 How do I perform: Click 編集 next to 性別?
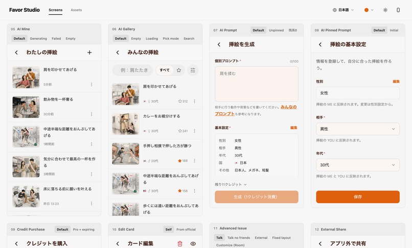[396, 82]
